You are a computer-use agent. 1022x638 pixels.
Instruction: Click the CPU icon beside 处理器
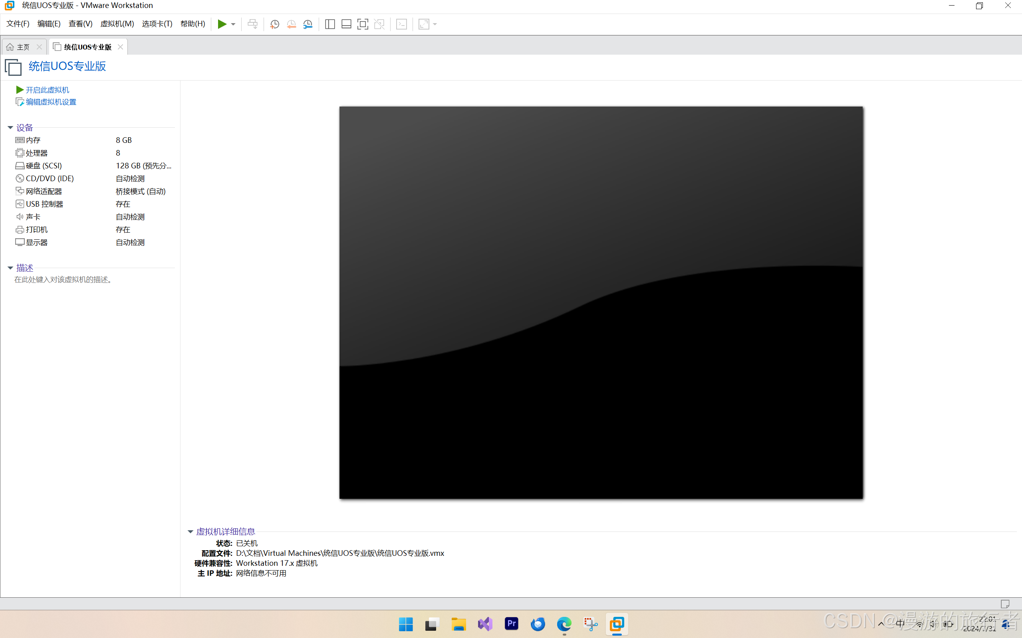[x=20, y=153]
